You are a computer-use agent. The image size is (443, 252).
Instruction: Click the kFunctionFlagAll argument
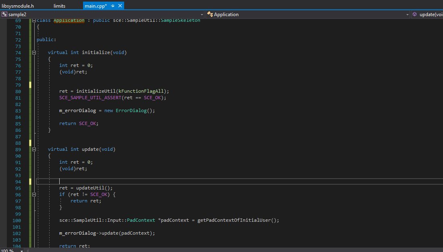tap(141, 91)
